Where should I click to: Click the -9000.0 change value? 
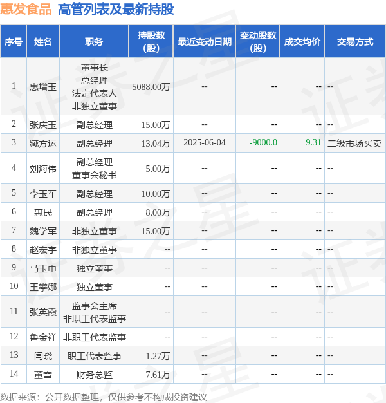pos(263,142)
